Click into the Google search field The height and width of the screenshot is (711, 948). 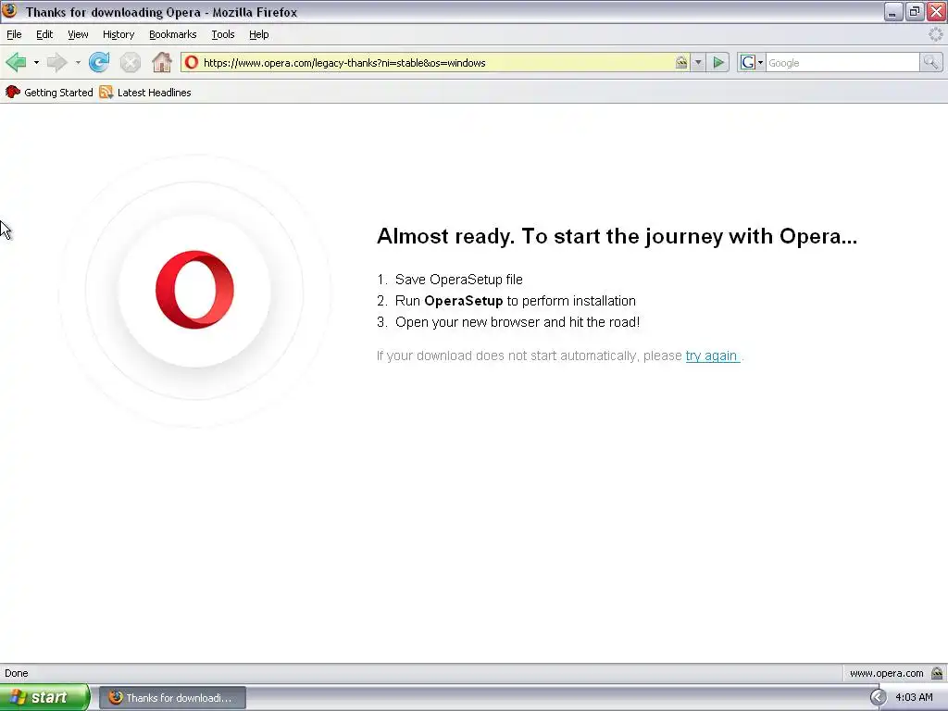[x=842, y=62]
